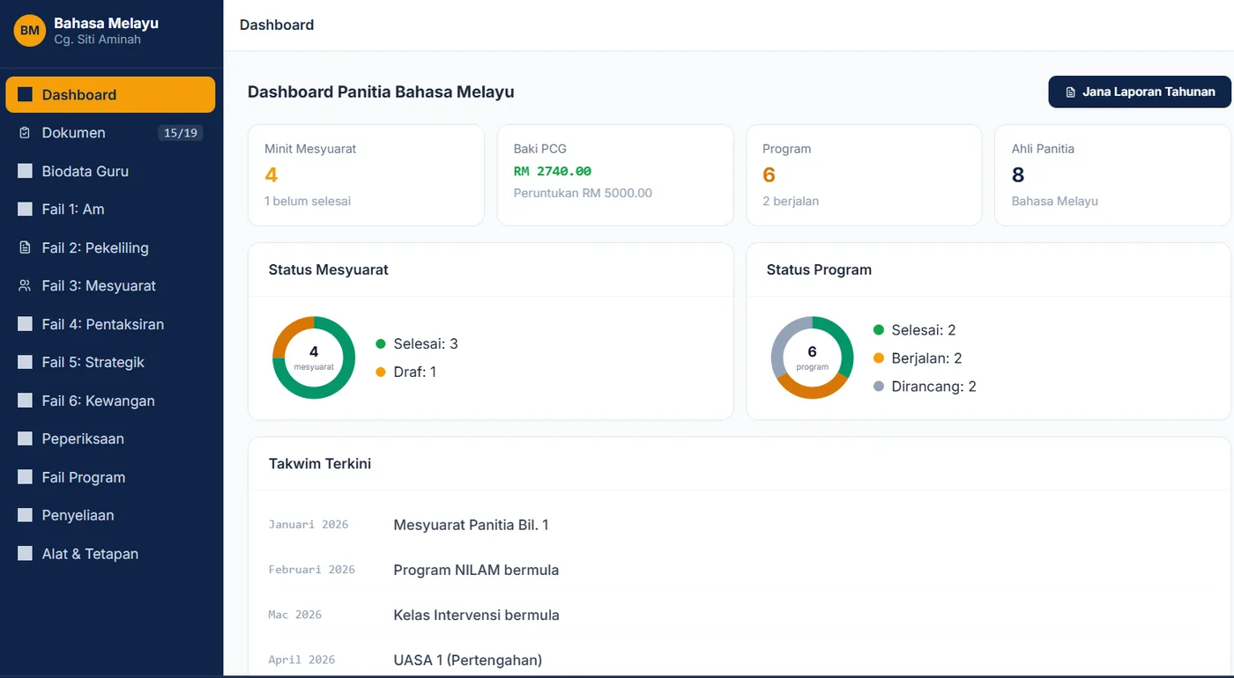The width and height of the screenshot is (1234, 678).
Task: Click the 'Selesai: 2' legend label
Action: click(x=924, y=330)
